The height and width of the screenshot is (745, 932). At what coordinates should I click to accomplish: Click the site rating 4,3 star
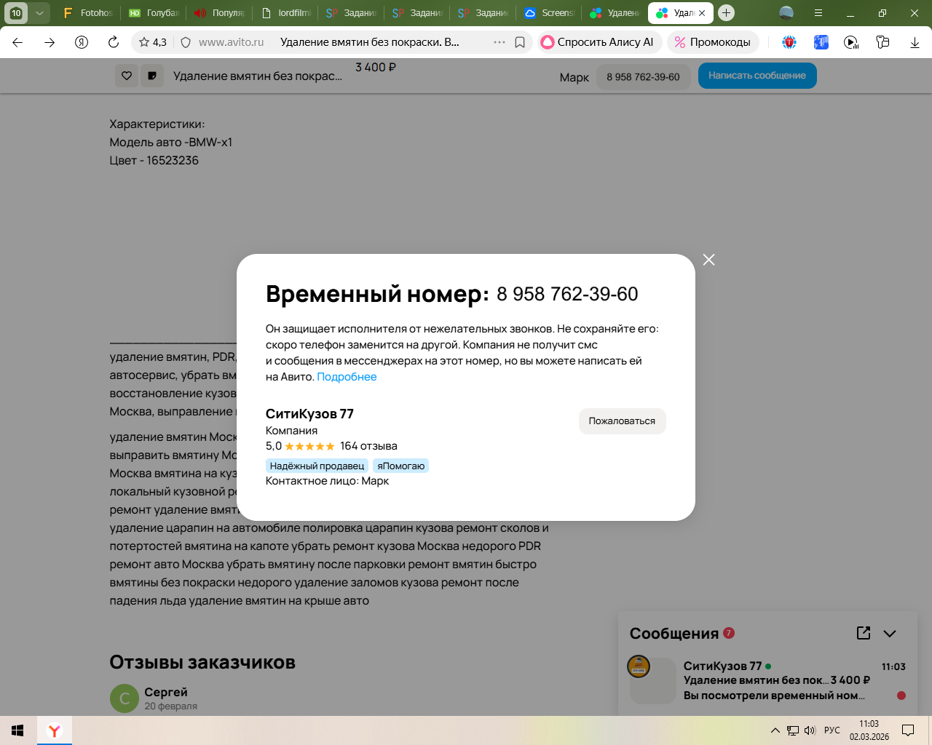point(152,42)
